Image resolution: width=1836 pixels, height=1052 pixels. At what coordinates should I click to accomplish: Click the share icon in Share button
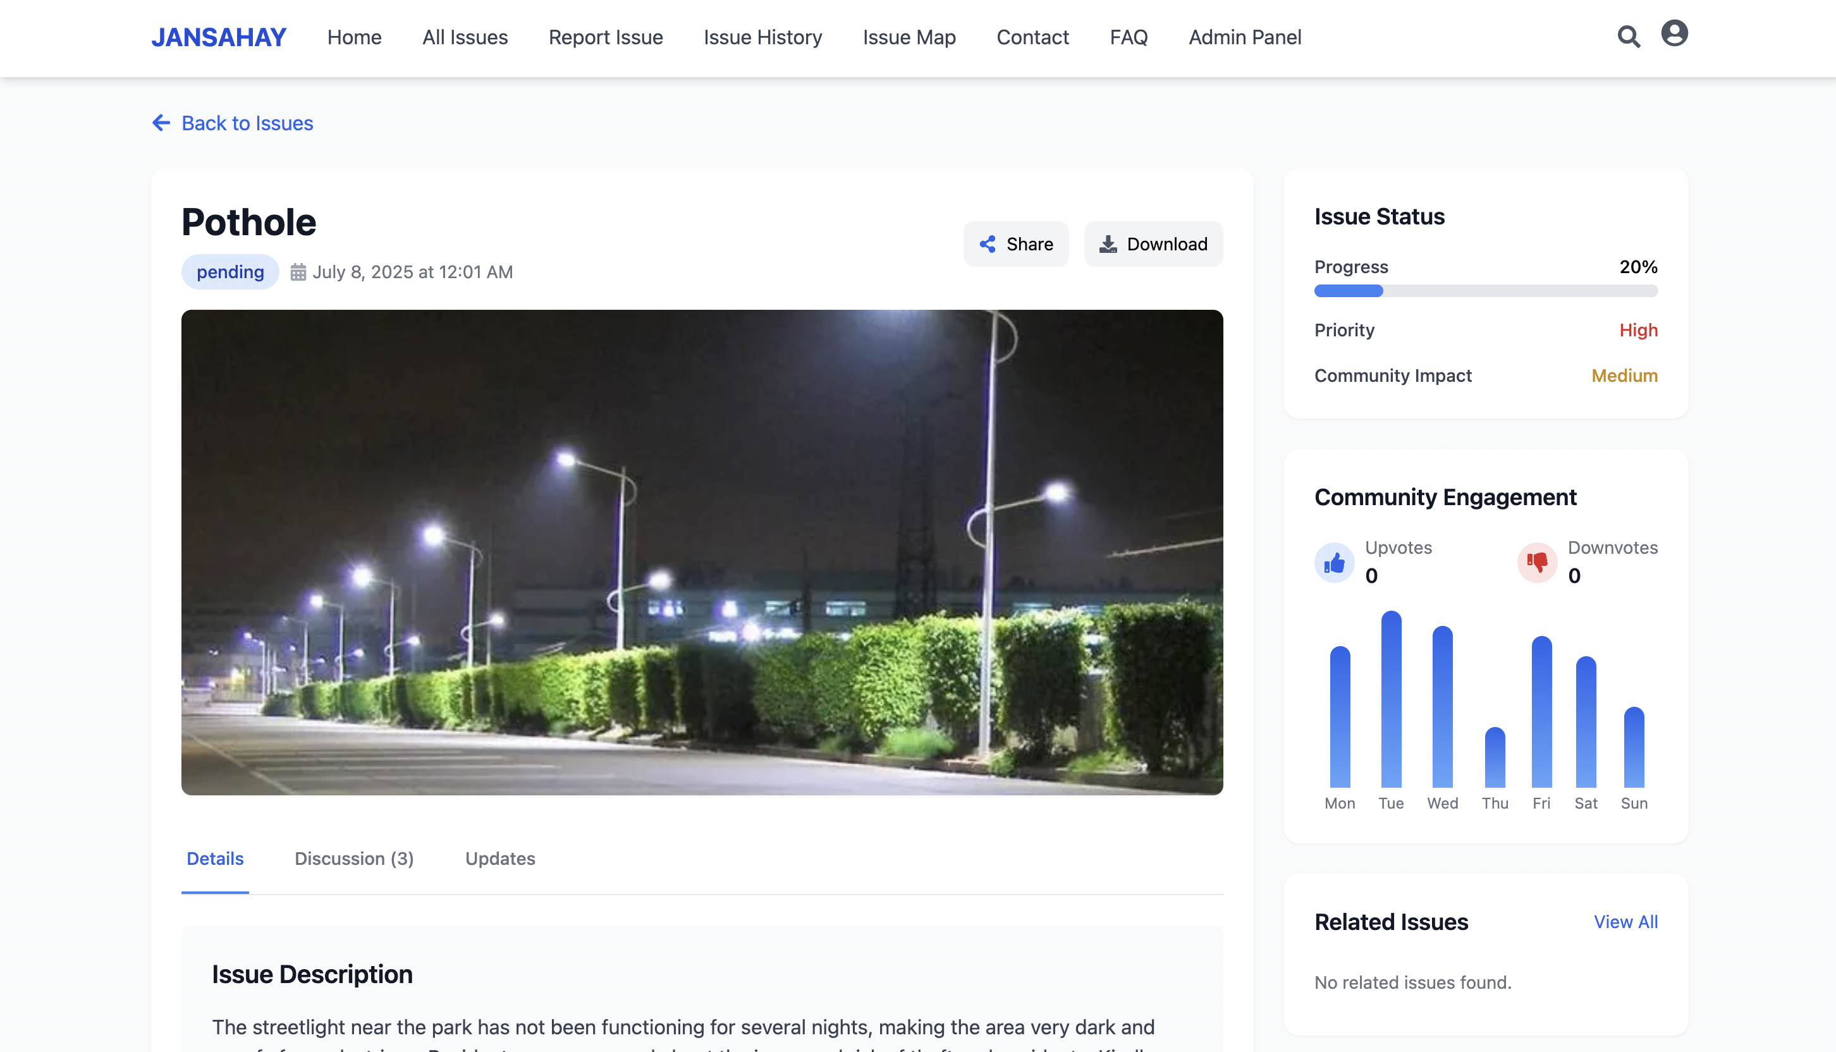coord(987,244)
